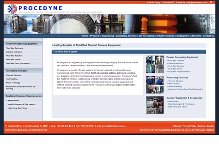Open the Products menu item
The width and height of the screenshot is (219, 164).
(x=95, y=36)
